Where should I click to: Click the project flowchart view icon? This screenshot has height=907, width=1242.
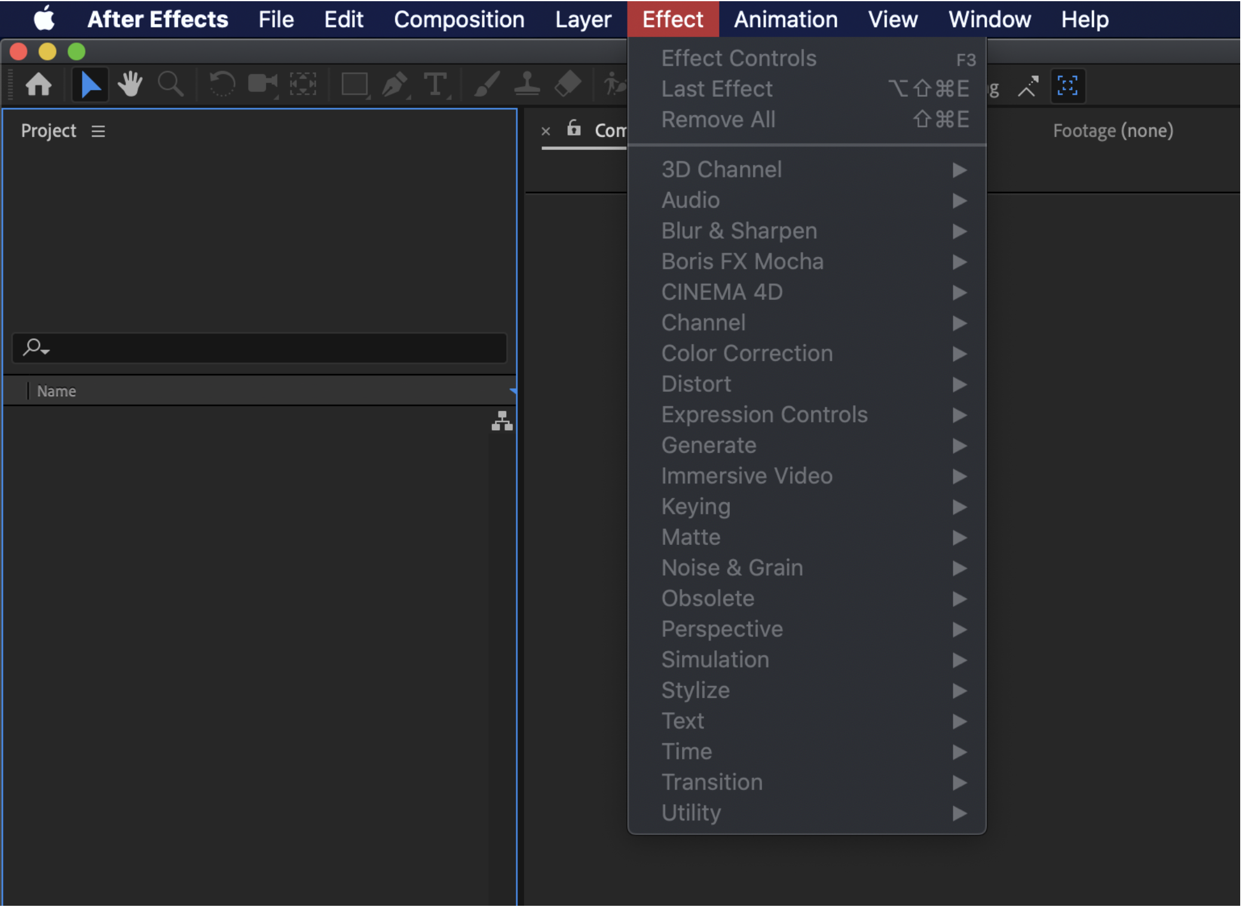(x=502, y=421)
